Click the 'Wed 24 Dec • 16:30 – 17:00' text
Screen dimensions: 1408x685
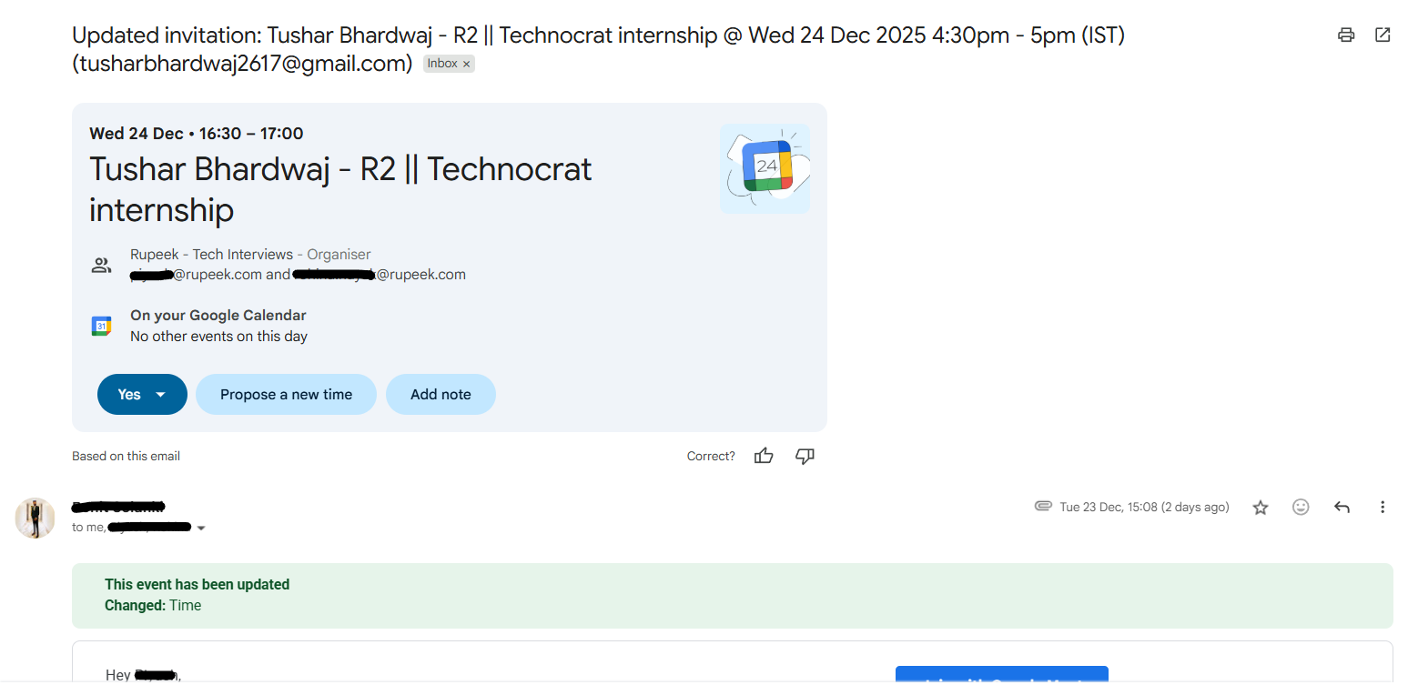point(197,134)
